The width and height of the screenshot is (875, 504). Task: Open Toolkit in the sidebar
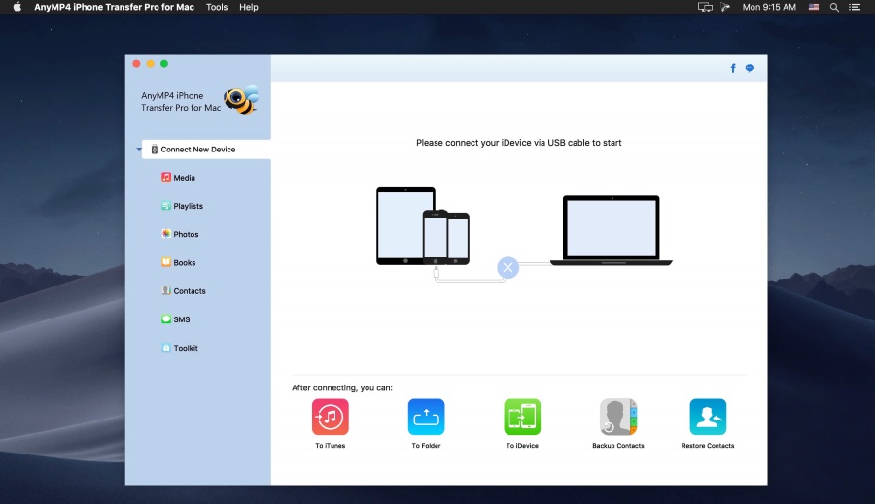(x=179, y=348)
